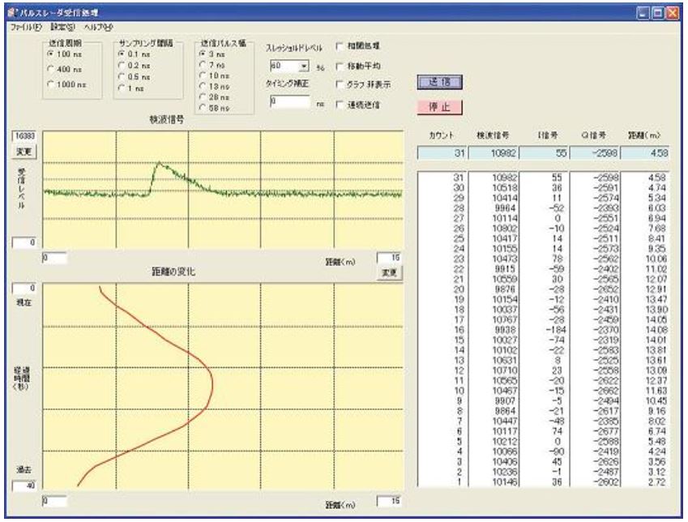Click the I signal value 78 in row 23
The width and height of the screenshot is (688, 522).
pos(557,259)
